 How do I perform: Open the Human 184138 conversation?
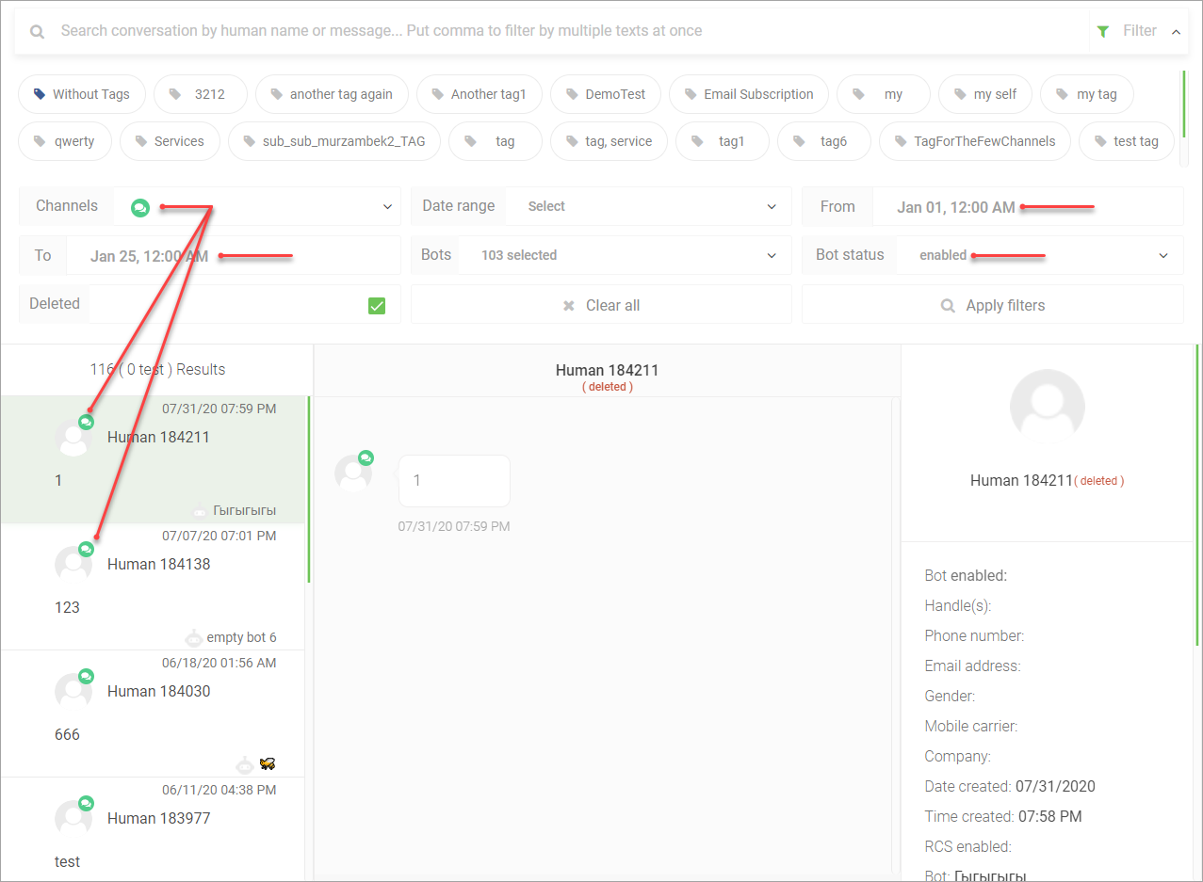point(153,586)
